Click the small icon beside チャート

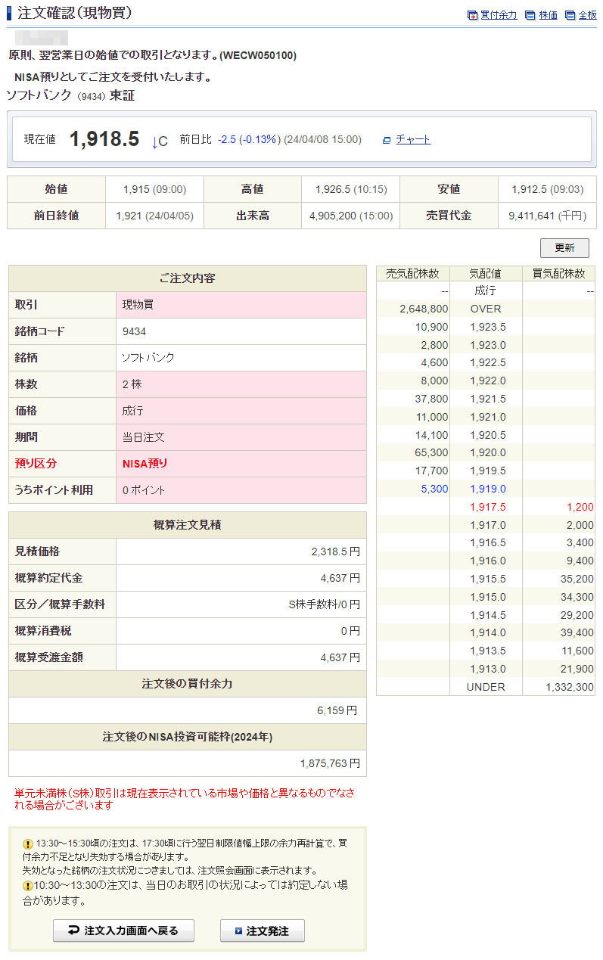click(387, 140)
